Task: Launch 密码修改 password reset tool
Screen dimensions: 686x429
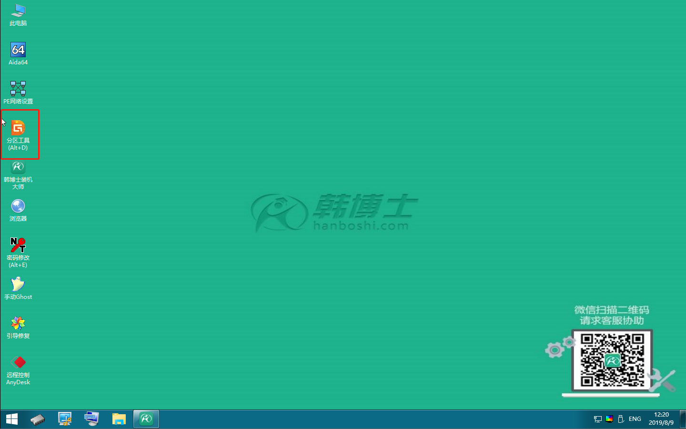Action: click(x=18, y=246)
